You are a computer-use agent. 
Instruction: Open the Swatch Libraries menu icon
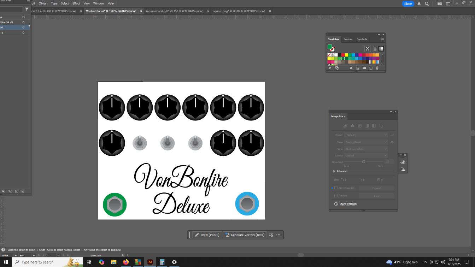tap(330, 68)
